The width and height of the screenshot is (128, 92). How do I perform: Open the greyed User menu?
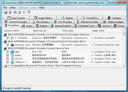(33, 8)
